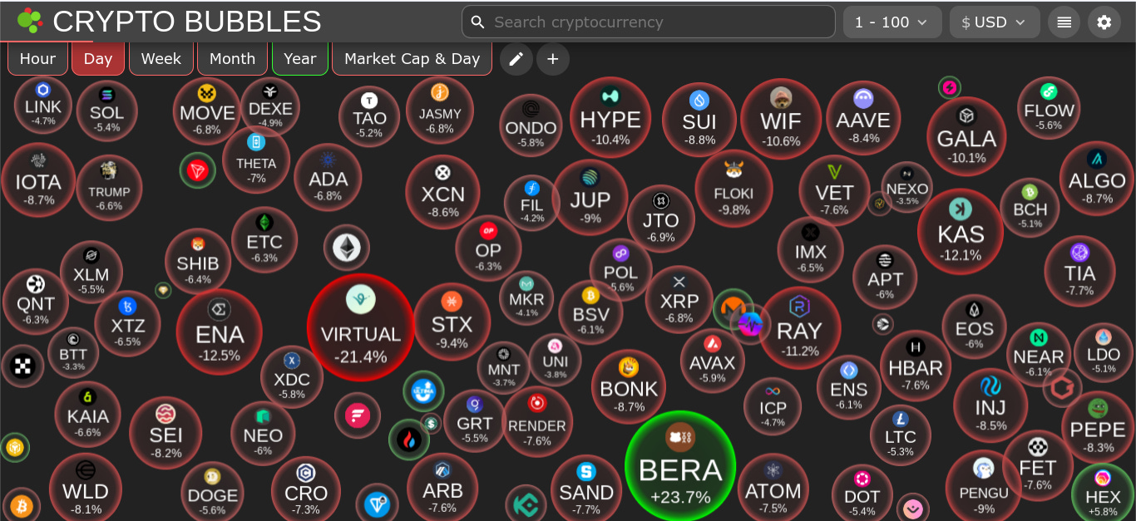Open the Month tab
The height and width of the screenshot is (521, 1136).
coord(233,58)
